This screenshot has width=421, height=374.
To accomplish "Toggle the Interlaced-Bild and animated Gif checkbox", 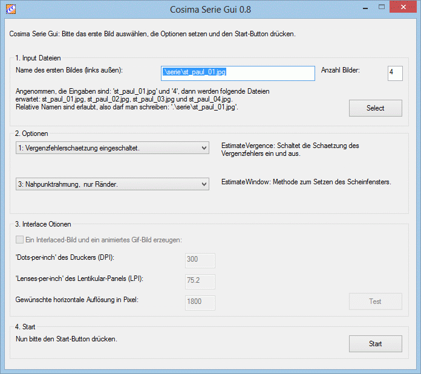I will (x=21, y=240).
